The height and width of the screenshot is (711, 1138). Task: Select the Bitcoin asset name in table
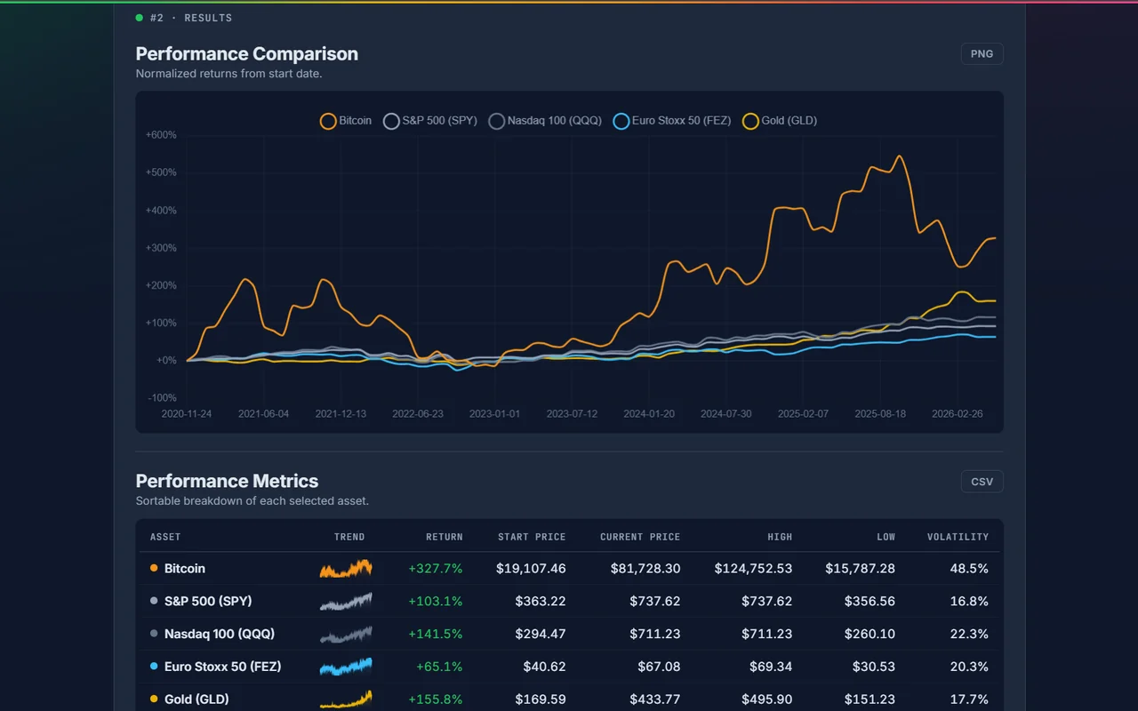[x=185, y=569]
